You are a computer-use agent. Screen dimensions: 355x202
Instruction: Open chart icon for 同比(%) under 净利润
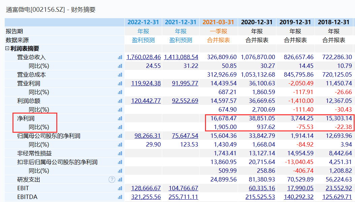(120, 127)
